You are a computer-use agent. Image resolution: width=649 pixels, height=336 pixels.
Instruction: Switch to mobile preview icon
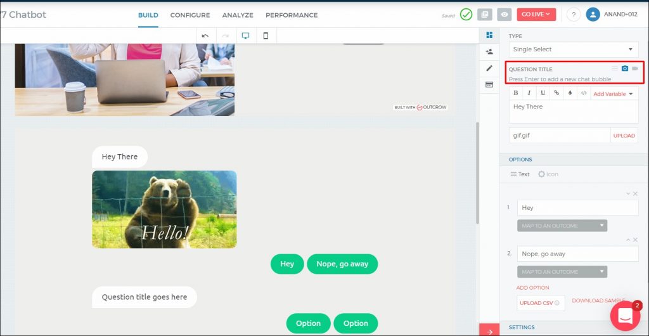[266, 36]
